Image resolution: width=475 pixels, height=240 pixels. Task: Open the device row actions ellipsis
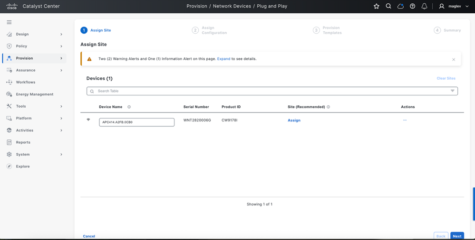[x=405, y=120]
